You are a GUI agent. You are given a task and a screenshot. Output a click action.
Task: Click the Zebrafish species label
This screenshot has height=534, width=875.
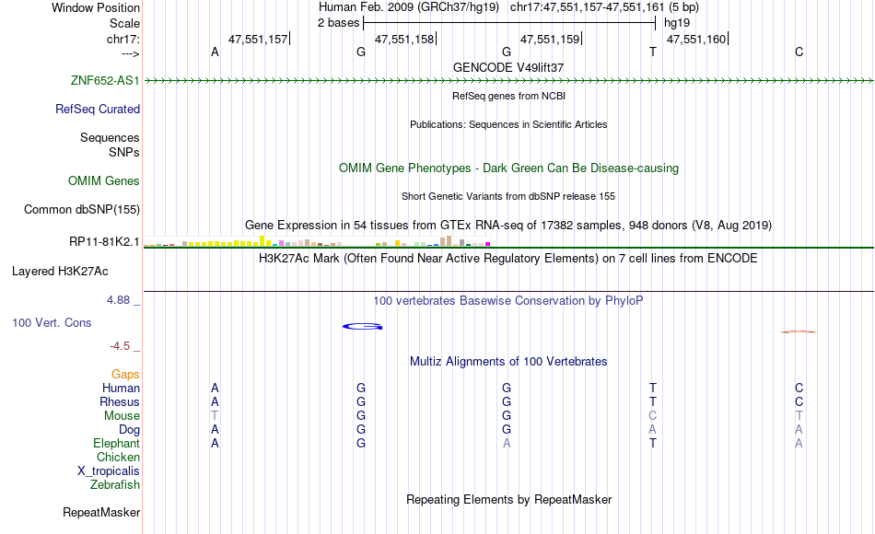115,485
